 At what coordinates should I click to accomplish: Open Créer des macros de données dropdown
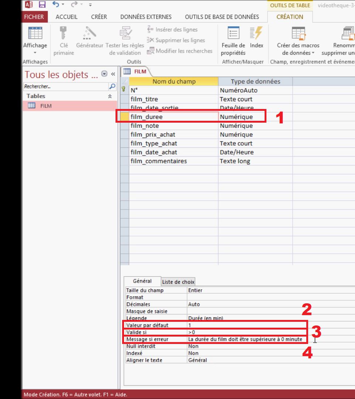click(298, 41)
